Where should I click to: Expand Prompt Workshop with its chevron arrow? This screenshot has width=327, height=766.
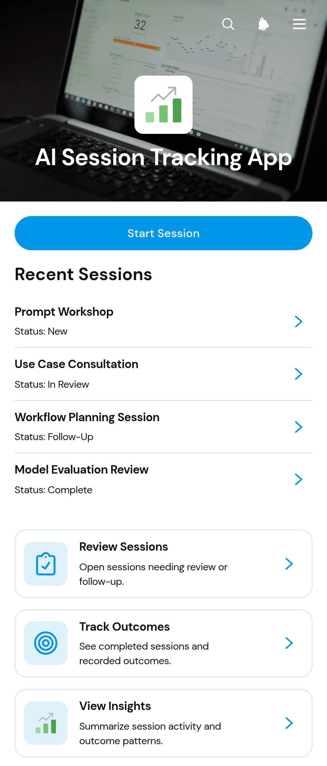tap(299, 322)
